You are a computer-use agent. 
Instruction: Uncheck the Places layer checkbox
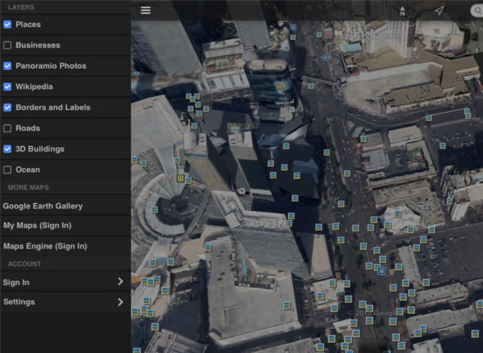pyautogui.click(x=8, y=24)
